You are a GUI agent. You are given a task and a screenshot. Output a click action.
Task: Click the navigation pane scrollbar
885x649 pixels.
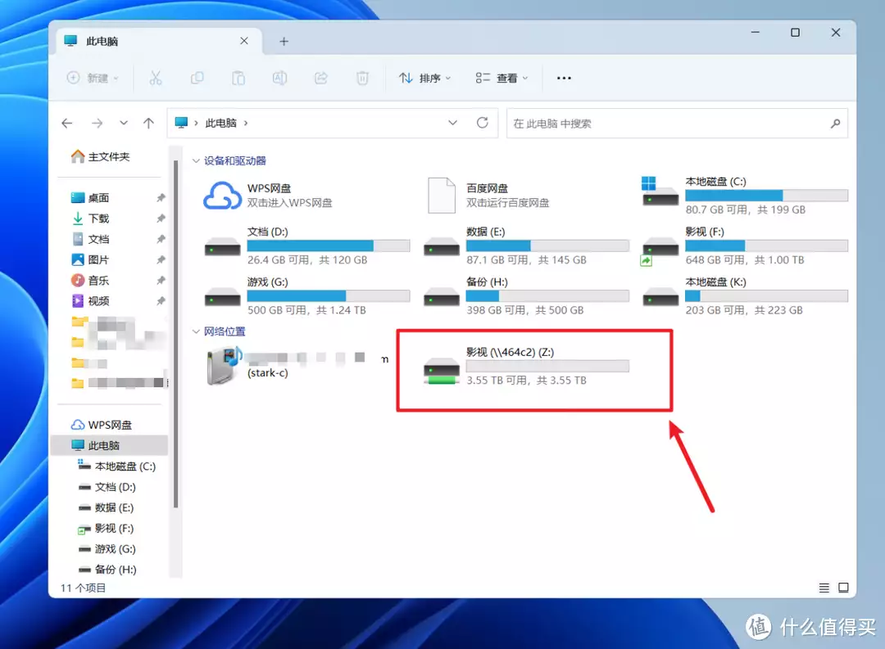tap(175, 334)
